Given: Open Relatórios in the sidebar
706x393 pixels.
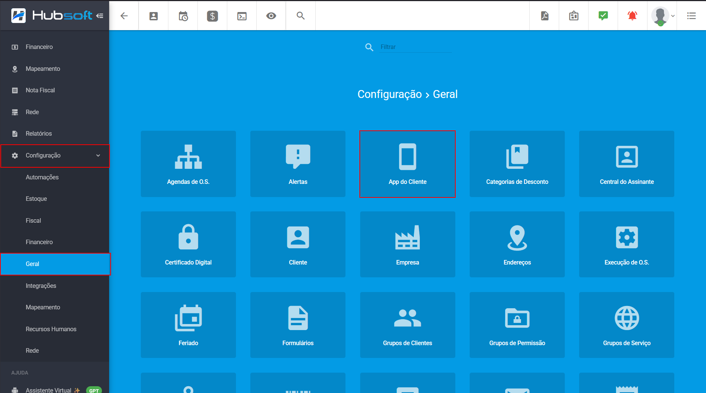Looking at the screenshot, I should [39, 134].
